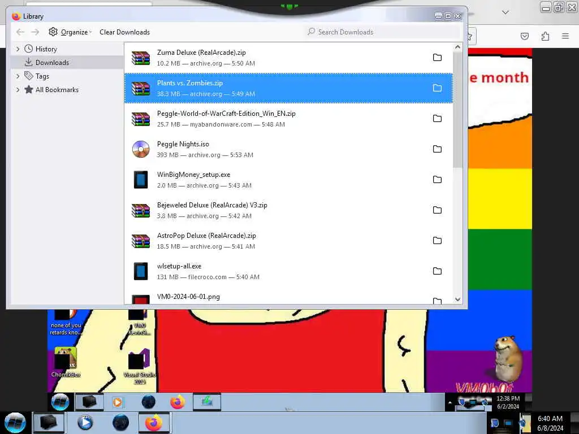Click the WinBigMoney_setup.exe file icon
Screen dimensions: 579x434
click(x=141, y=180)
